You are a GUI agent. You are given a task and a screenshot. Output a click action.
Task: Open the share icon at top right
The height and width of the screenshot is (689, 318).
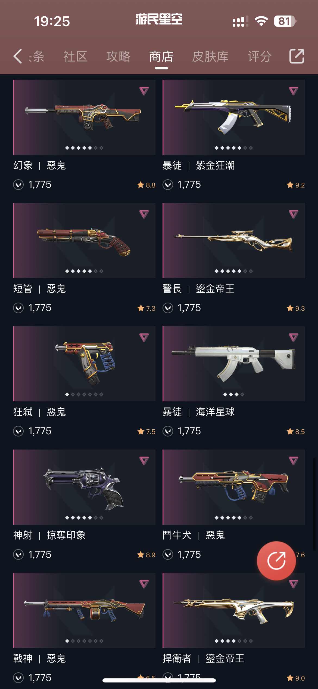[x=297, y=56]
